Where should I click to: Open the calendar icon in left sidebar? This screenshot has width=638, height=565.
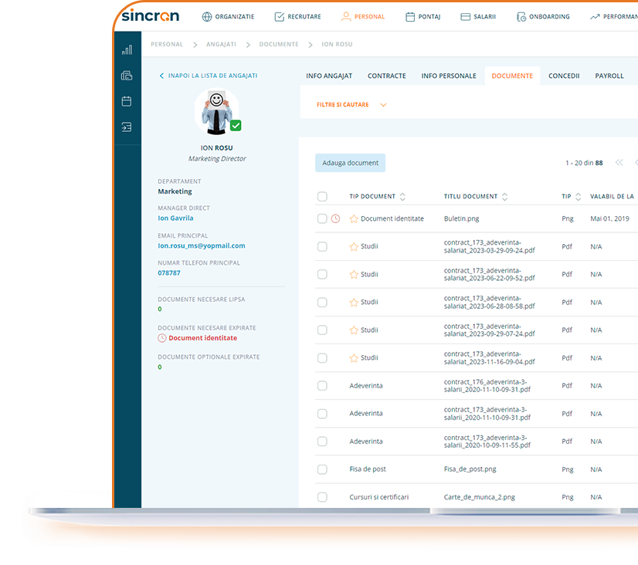point(127,100)
